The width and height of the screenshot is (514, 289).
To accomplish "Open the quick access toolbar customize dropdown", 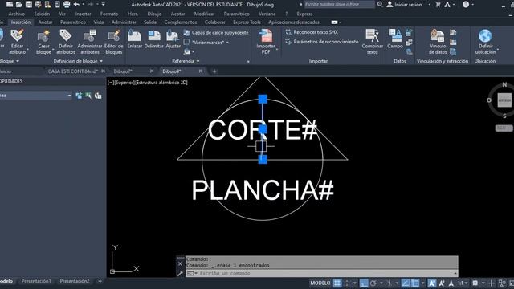I will click(104, 5).
